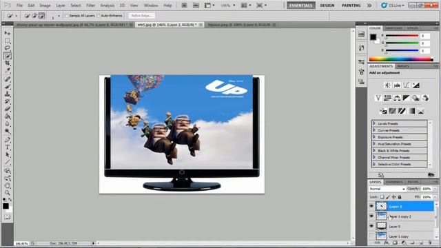Select the History Brush tool
This screenshot has height=248, width=441.
(8, 101)
